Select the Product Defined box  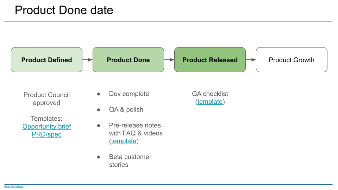click(x=46, y=60)
